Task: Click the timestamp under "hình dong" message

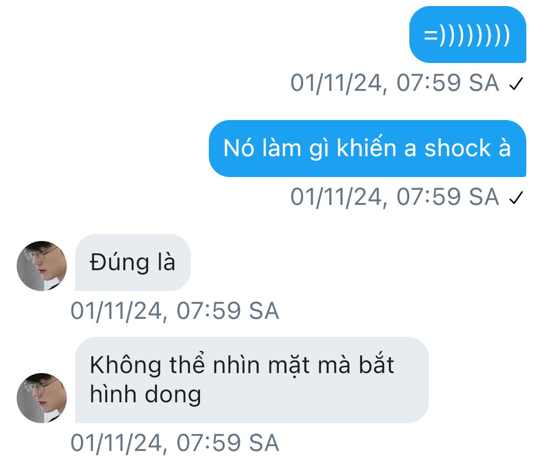Action: click(175, 443)
